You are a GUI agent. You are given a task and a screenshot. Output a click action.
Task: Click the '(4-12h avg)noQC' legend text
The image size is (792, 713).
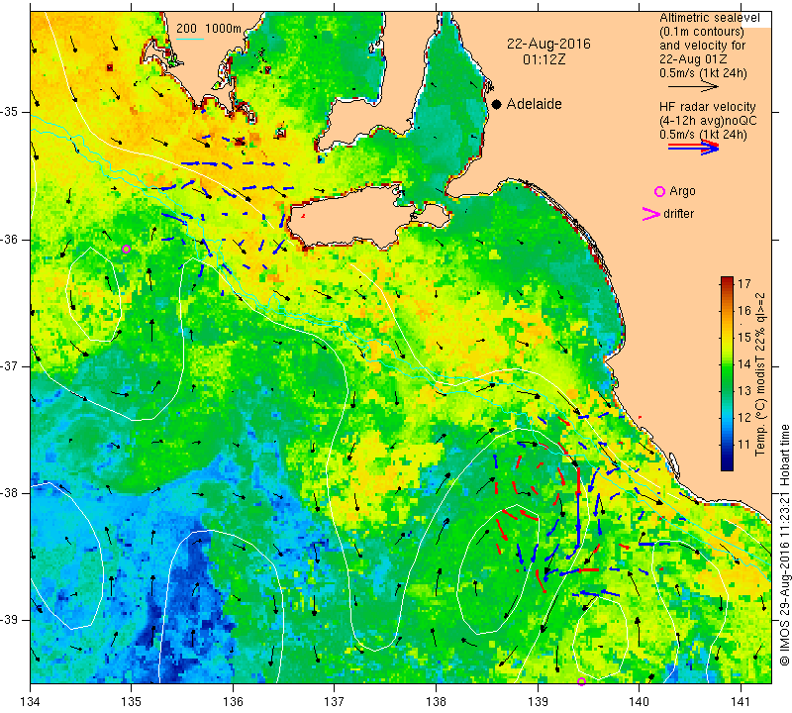(708, 121)
